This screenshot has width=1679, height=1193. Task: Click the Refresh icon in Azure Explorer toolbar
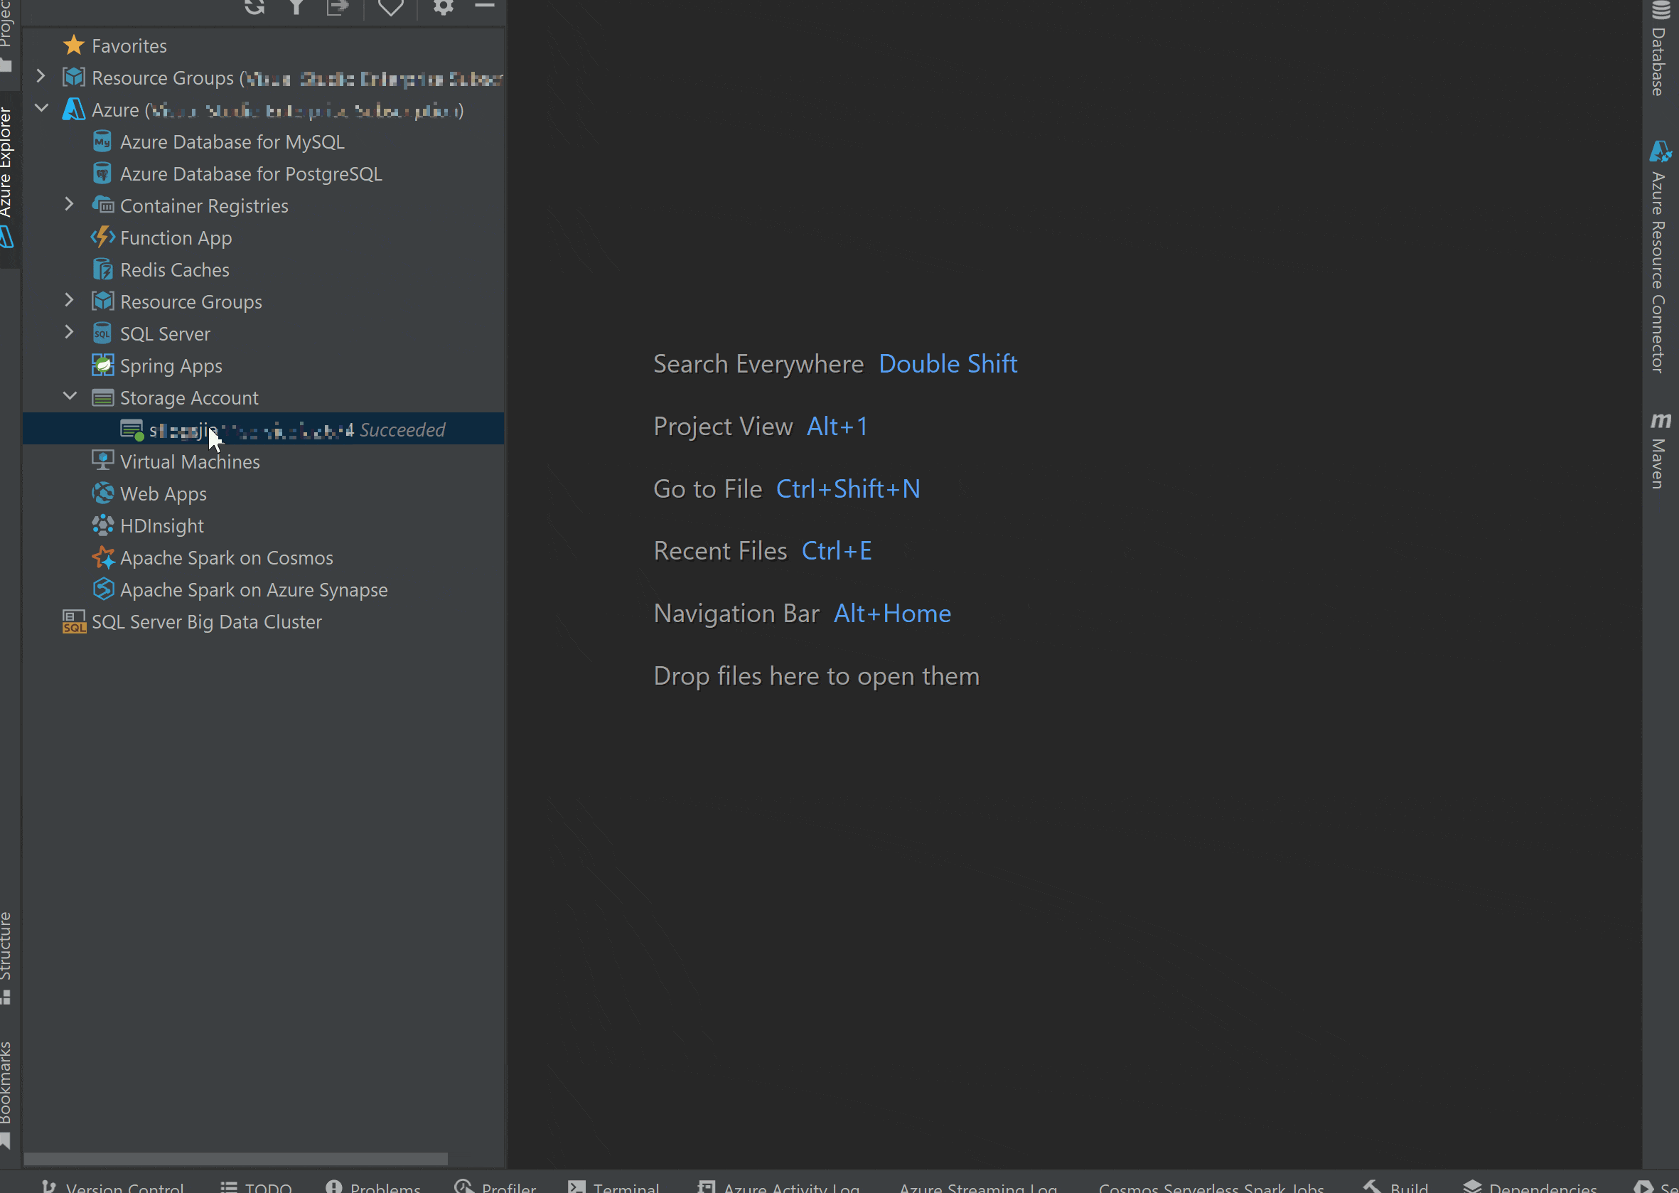[x=254, y=6]
